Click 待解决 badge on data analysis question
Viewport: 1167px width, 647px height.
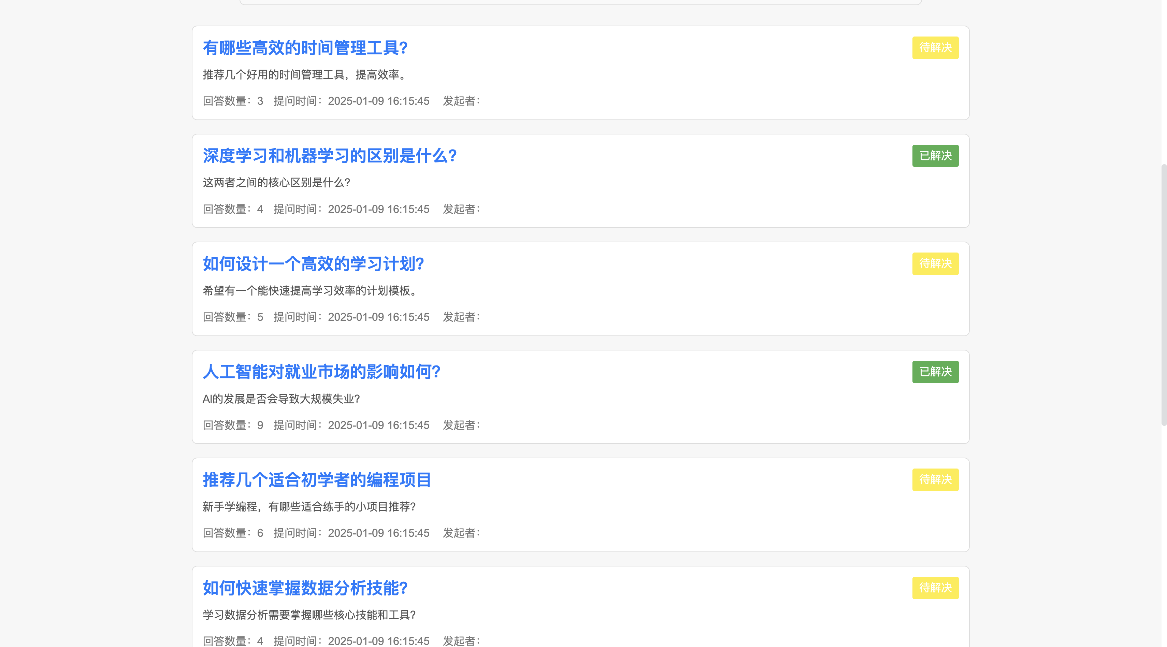(x=935, y=588)
